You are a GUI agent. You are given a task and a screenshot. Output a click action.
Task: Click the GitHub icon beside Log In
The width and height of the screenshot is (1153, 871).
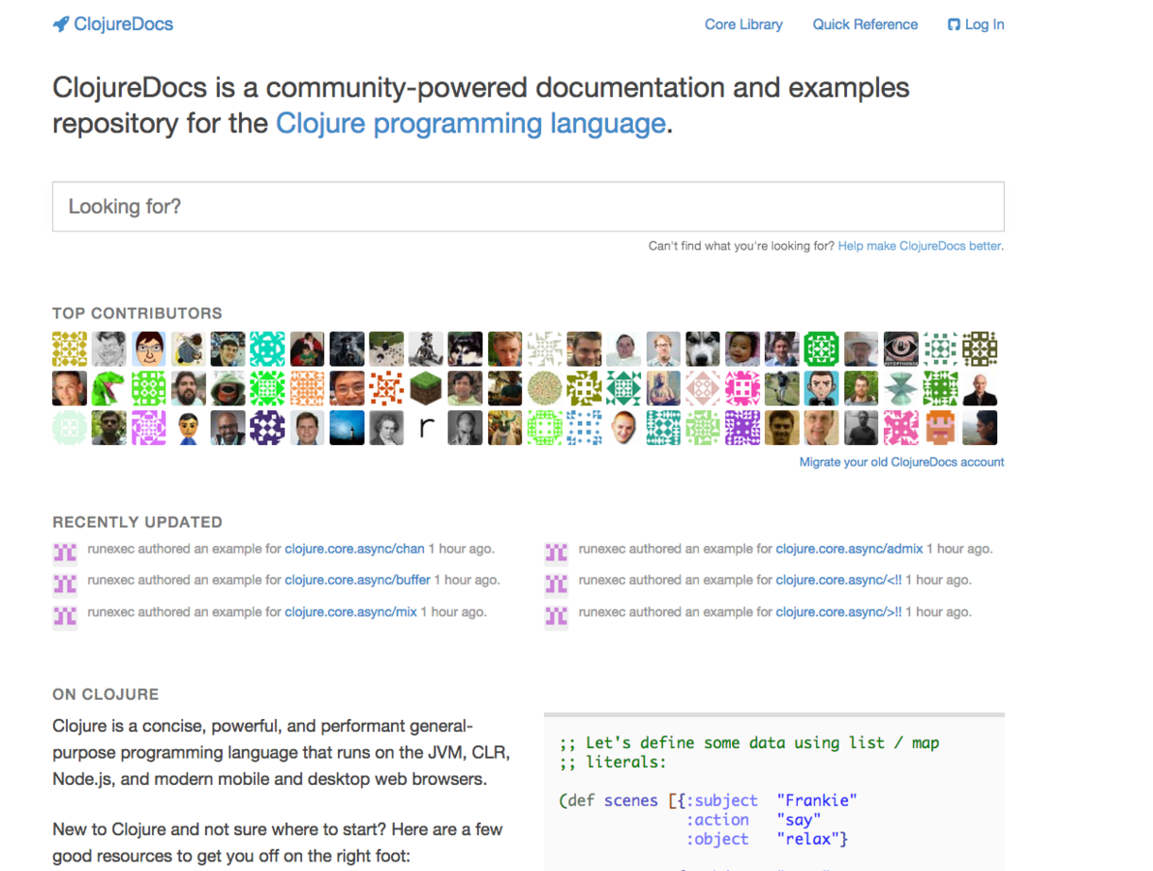[954, 24]
